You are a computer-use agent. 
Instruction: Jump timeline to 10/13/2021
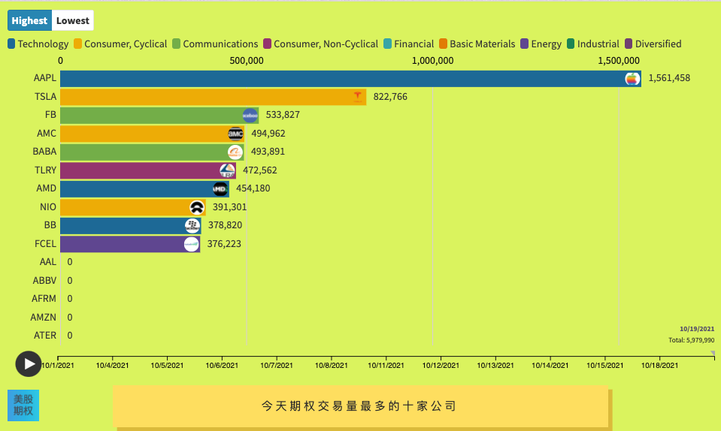[x=495, y=366]
